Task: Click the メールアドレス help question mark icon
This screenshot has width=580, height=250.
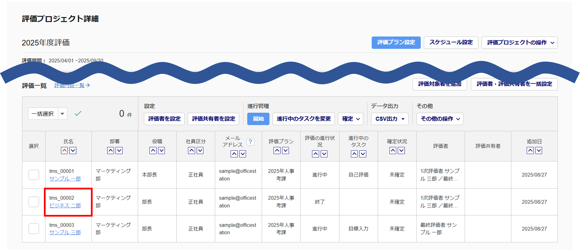Action: [250, 142]
